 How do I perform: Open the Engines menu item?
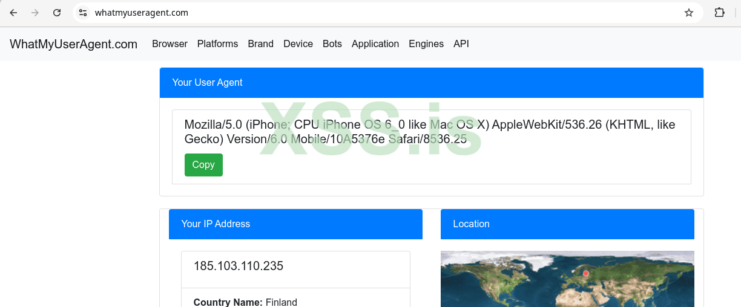[426, 44]
